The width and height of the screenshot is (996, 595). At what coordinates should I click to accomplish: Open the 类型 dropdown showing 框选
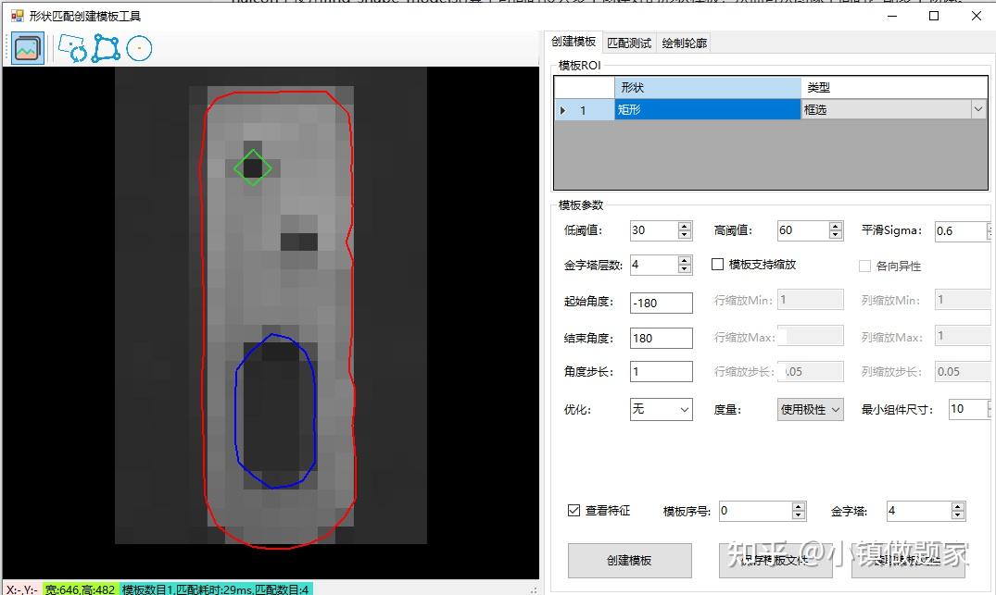tap(978, 108)
